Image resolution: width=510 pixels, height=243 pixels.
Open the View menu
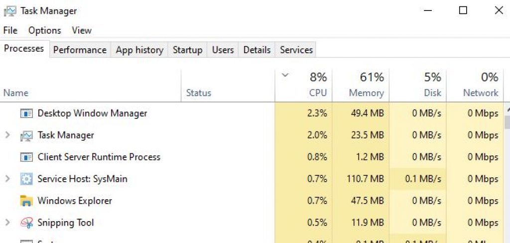[x=82, y=30]
